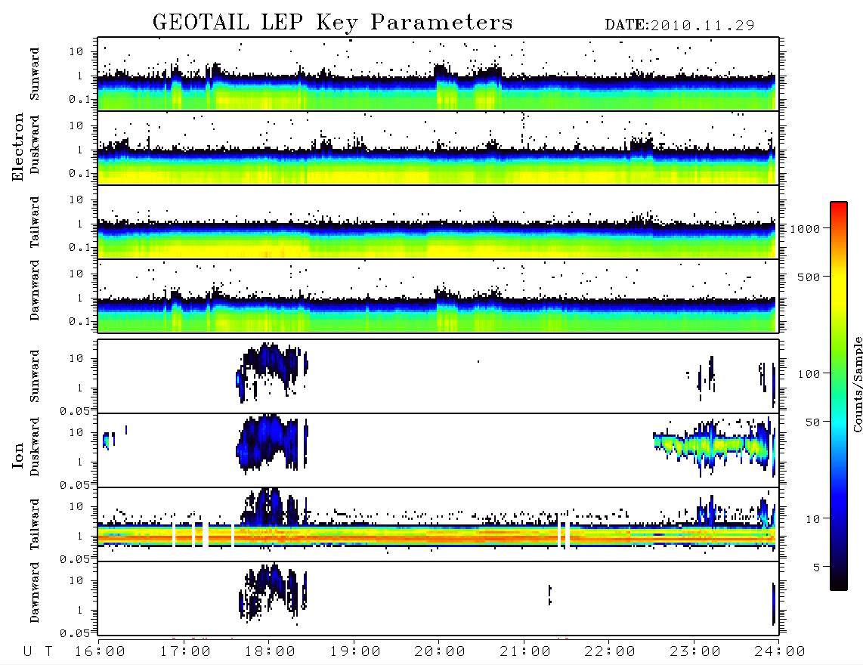Image resolution: width=863 pixels, height=665 pixels.
Task: Click the Electron Sunward spectrogram panel
Action: coord(438,74)
